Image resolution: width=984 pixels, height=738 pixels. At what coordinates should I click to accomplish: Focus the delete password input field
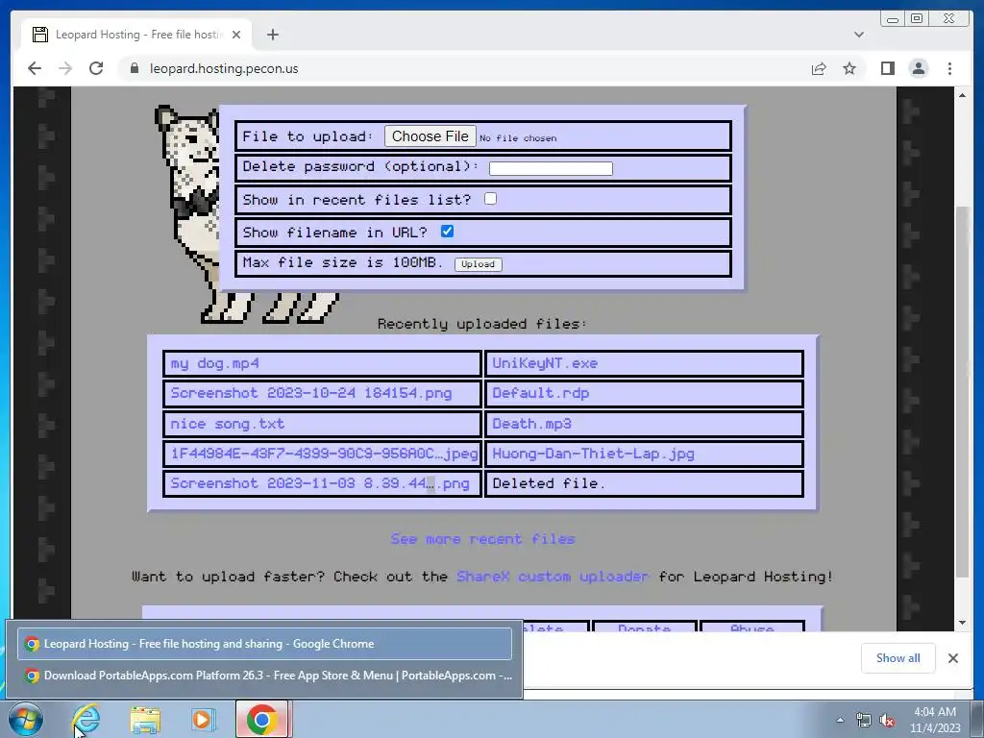pyautogui.click(x=551, y=168)
